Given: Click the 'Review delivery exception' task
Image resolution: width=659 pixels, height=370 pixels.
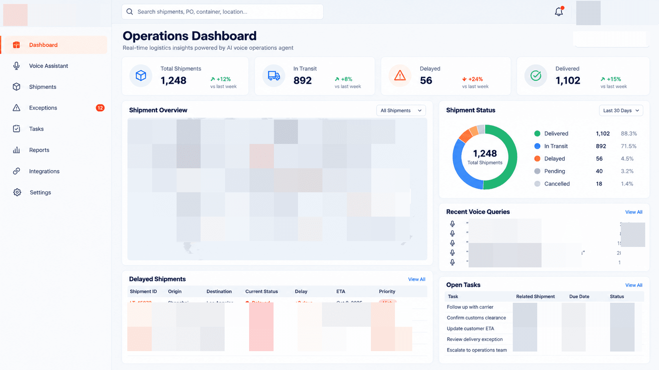Looking at the screenshot, I should pos(475,339).
